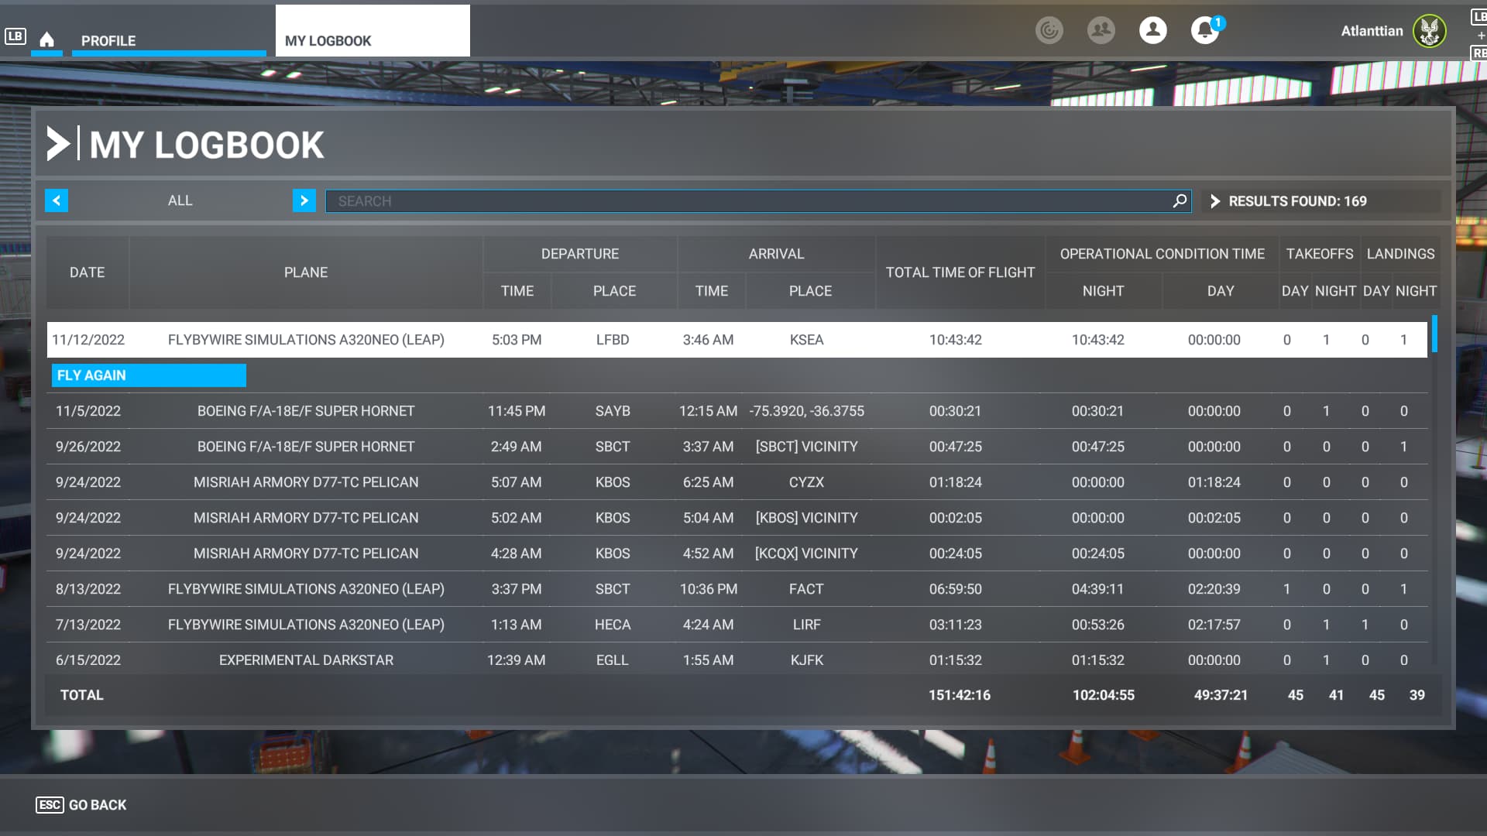This screenshot has height=836, width=1487.
Task: Select previous filter with left arrow
Action: pos(57,200)
